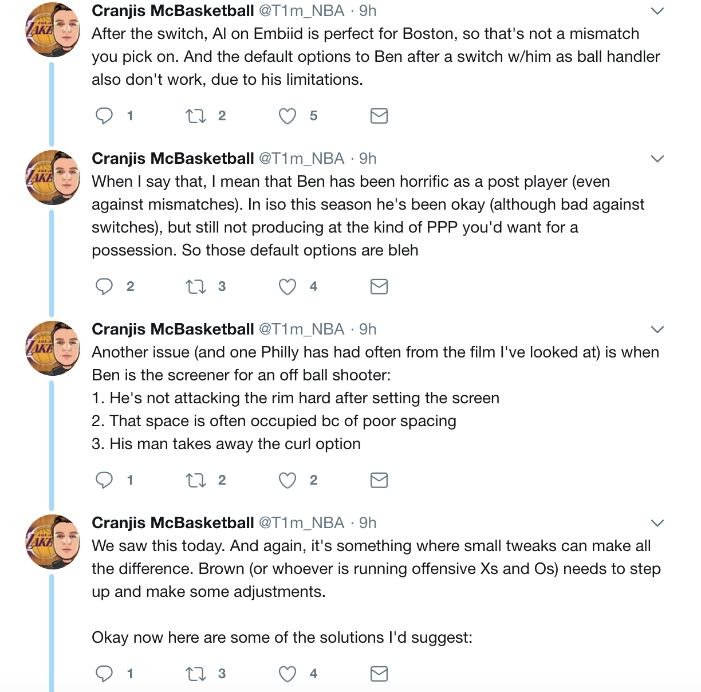The image size is (701, 692).
Task: Reply to the tweet listing screener issues
Action: coord(104,480)
